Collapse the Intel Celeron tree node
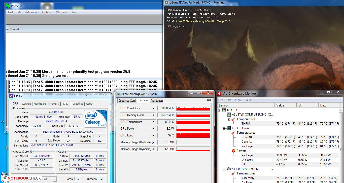 coord(224,128)
